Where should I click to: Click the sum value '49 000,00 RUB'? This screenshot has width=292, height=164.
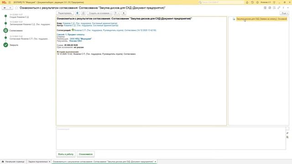[x=71, y=45]
